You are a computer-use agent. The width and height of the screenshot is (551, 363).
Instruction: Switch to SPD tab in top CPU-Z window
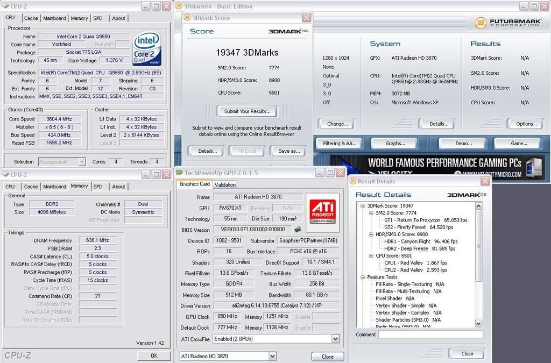pyautogui.click(x=98, y=18)
